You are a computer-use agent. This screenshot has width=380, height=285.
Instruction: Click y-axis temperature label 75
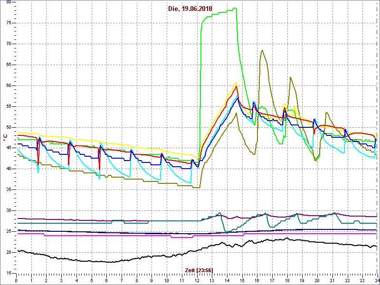9,23
